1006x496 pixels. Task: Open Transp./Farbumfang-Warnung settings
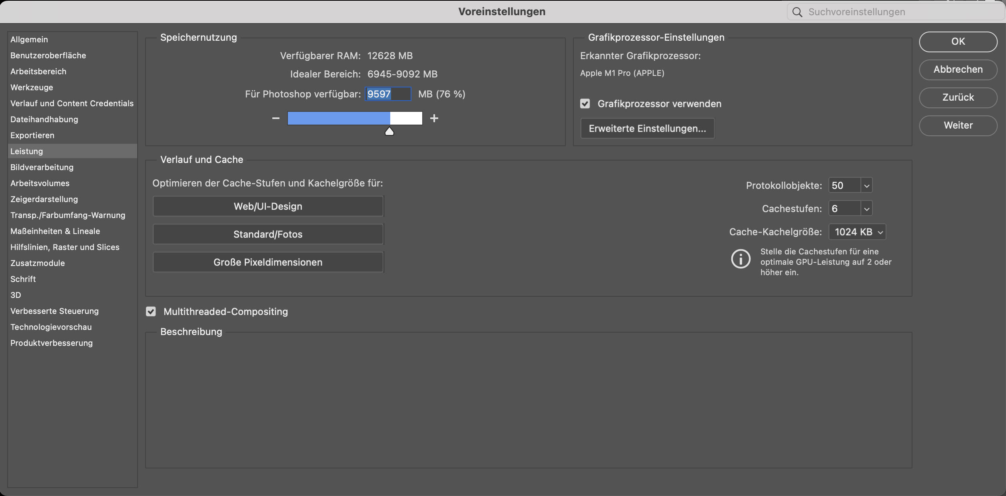click(x=72, y=215)
